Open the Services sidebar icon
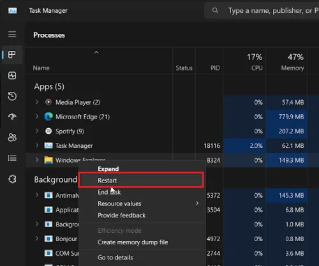Screen dimensions: 319x266 [12, 179]
